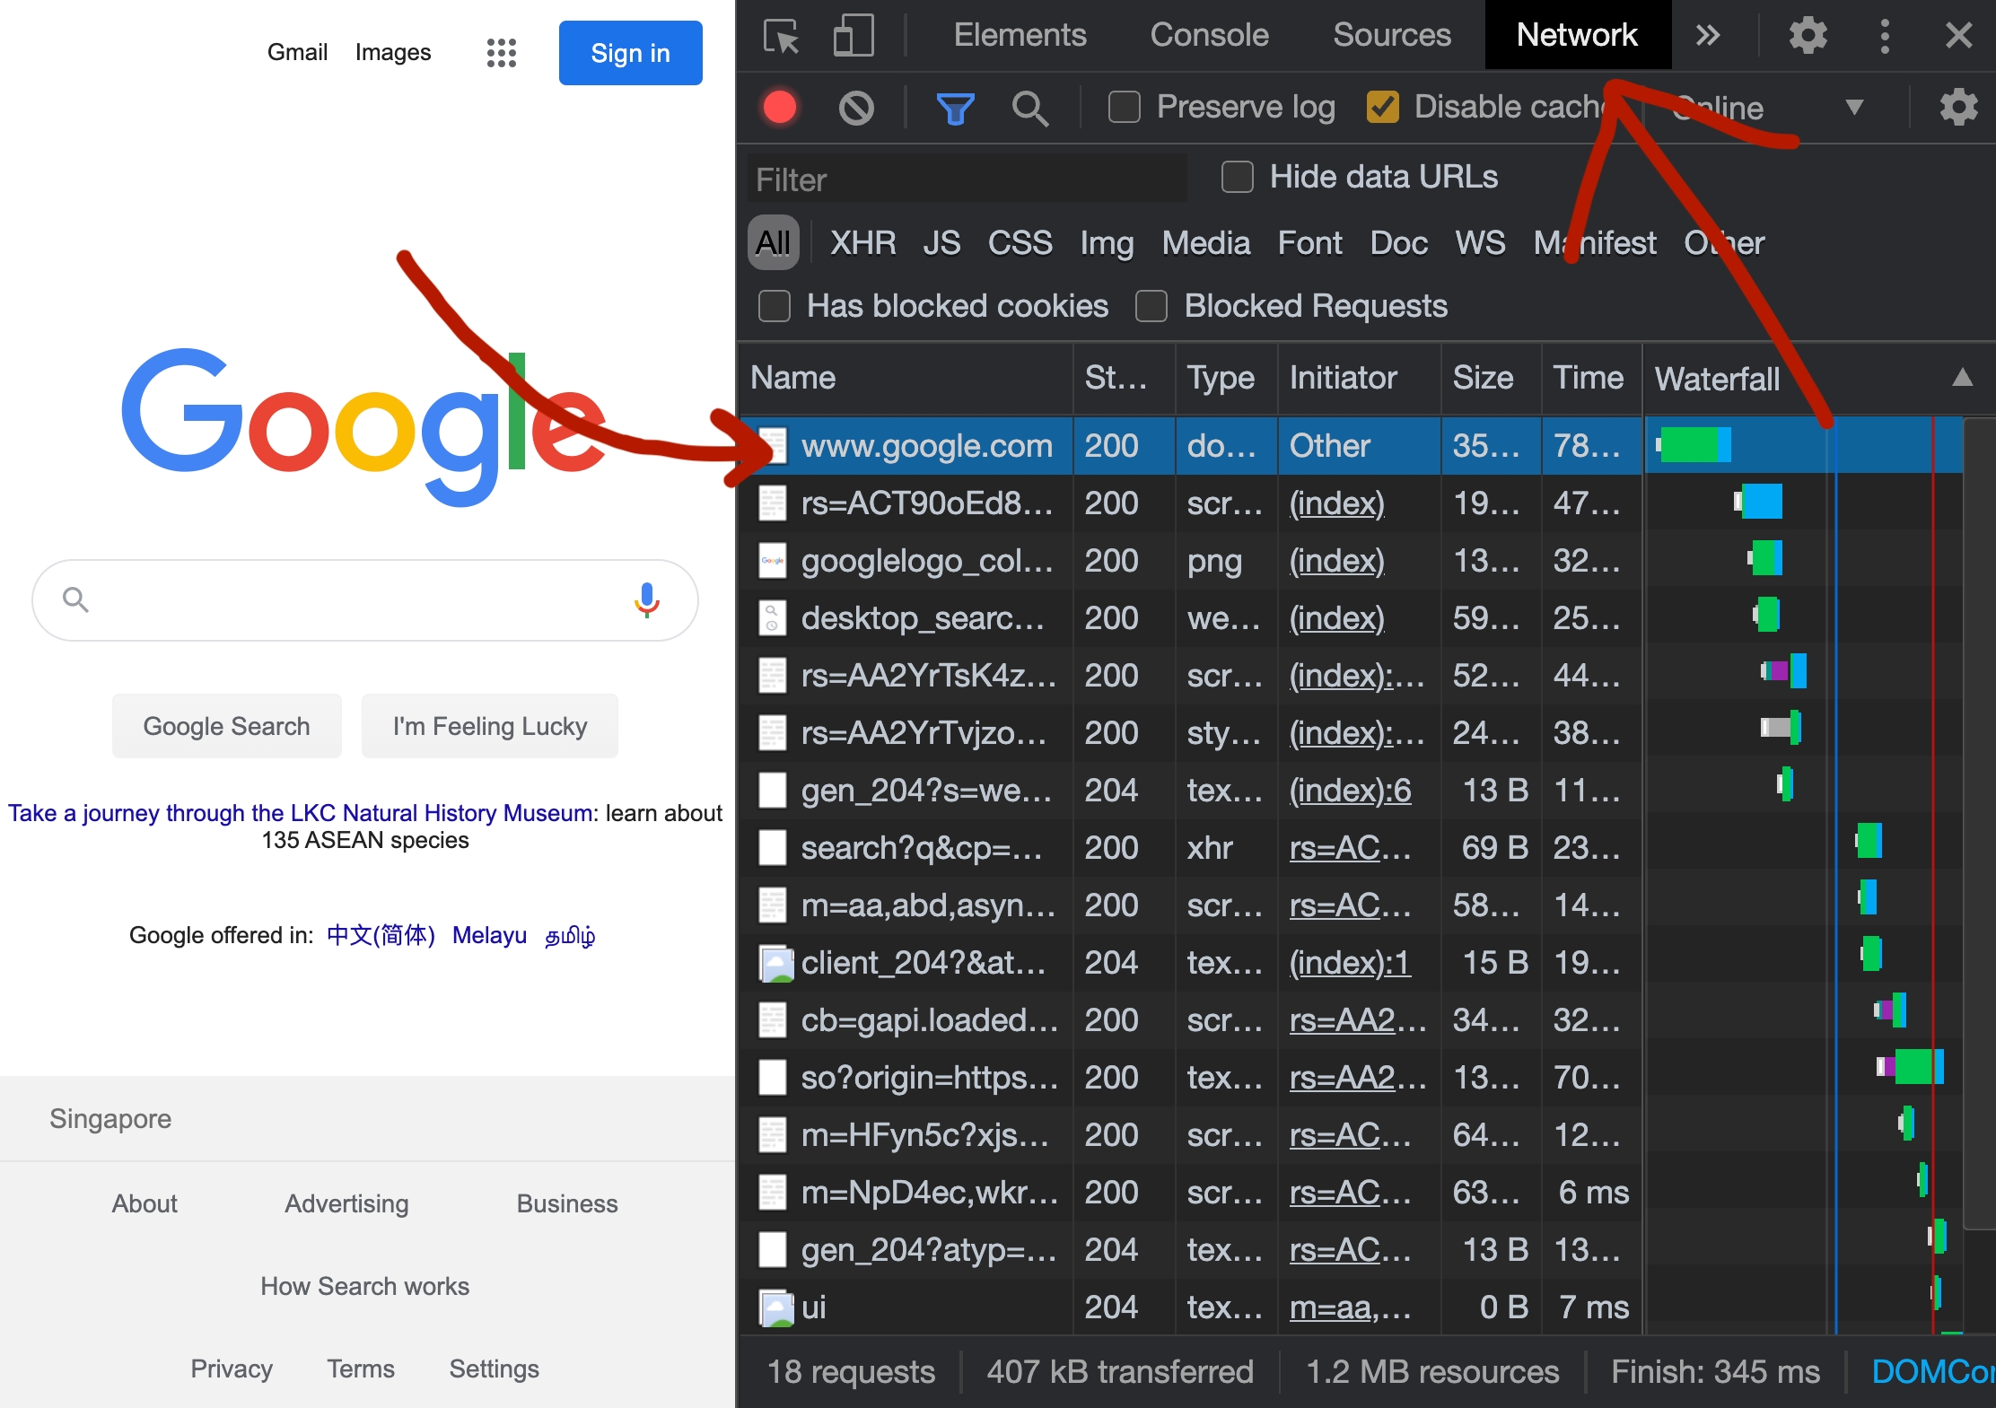Enable the Preserve log checkbox
1996x1408 pixels.
pos(1124,107)
